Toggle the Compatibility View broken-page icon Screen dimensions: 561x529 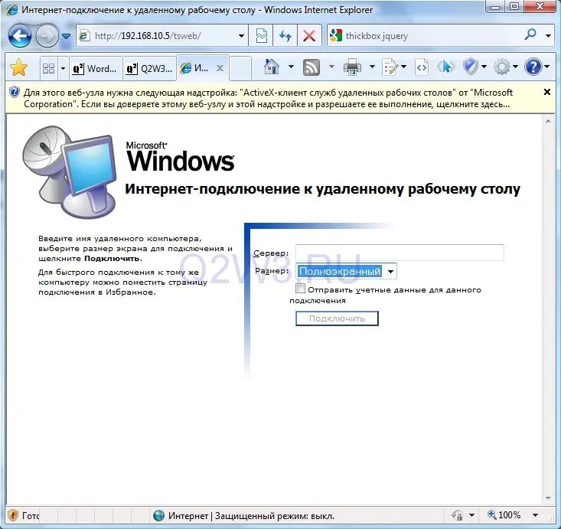(261, 36)
